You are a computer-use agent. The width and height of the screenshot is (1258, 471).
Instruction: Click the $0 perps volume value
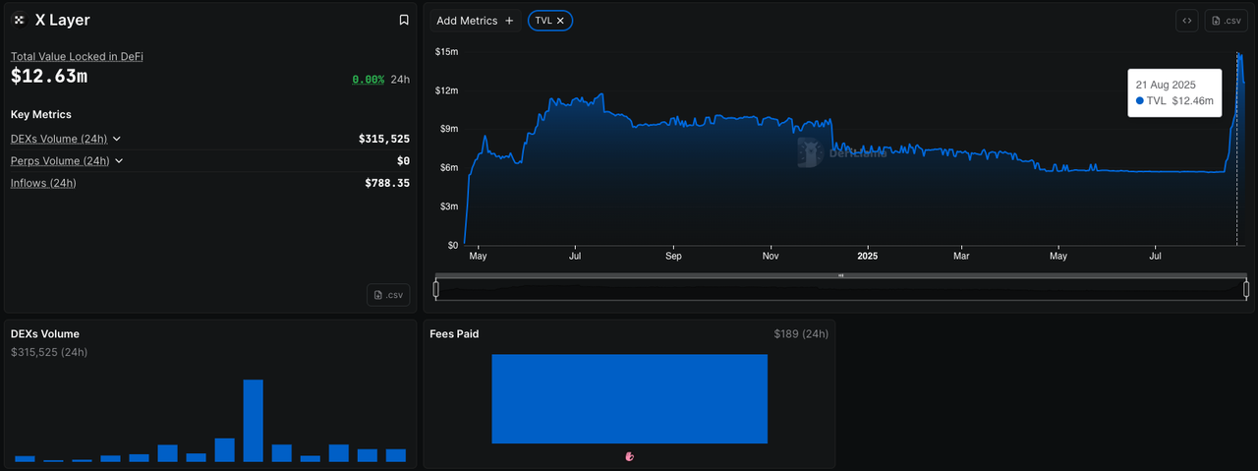coord(403,161)
